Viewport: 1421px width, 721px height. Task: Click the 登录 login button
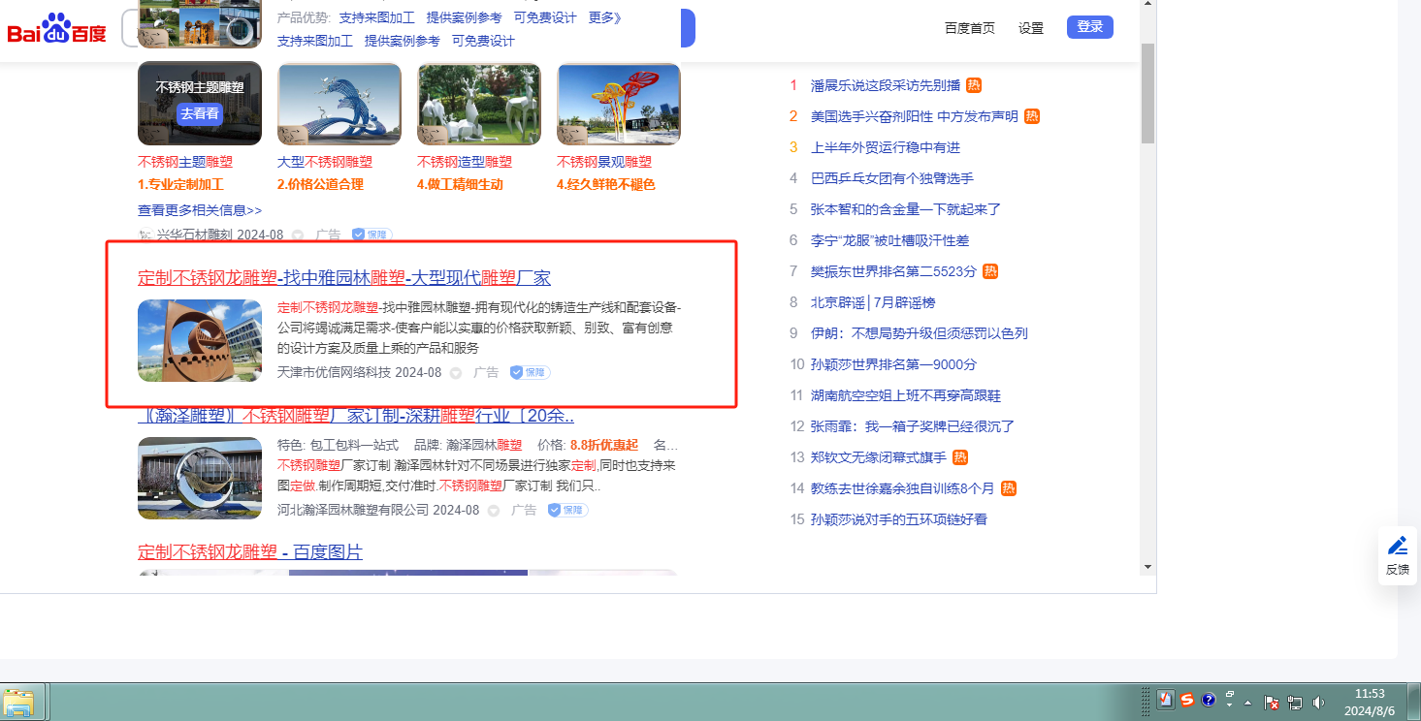point(1090,27)
